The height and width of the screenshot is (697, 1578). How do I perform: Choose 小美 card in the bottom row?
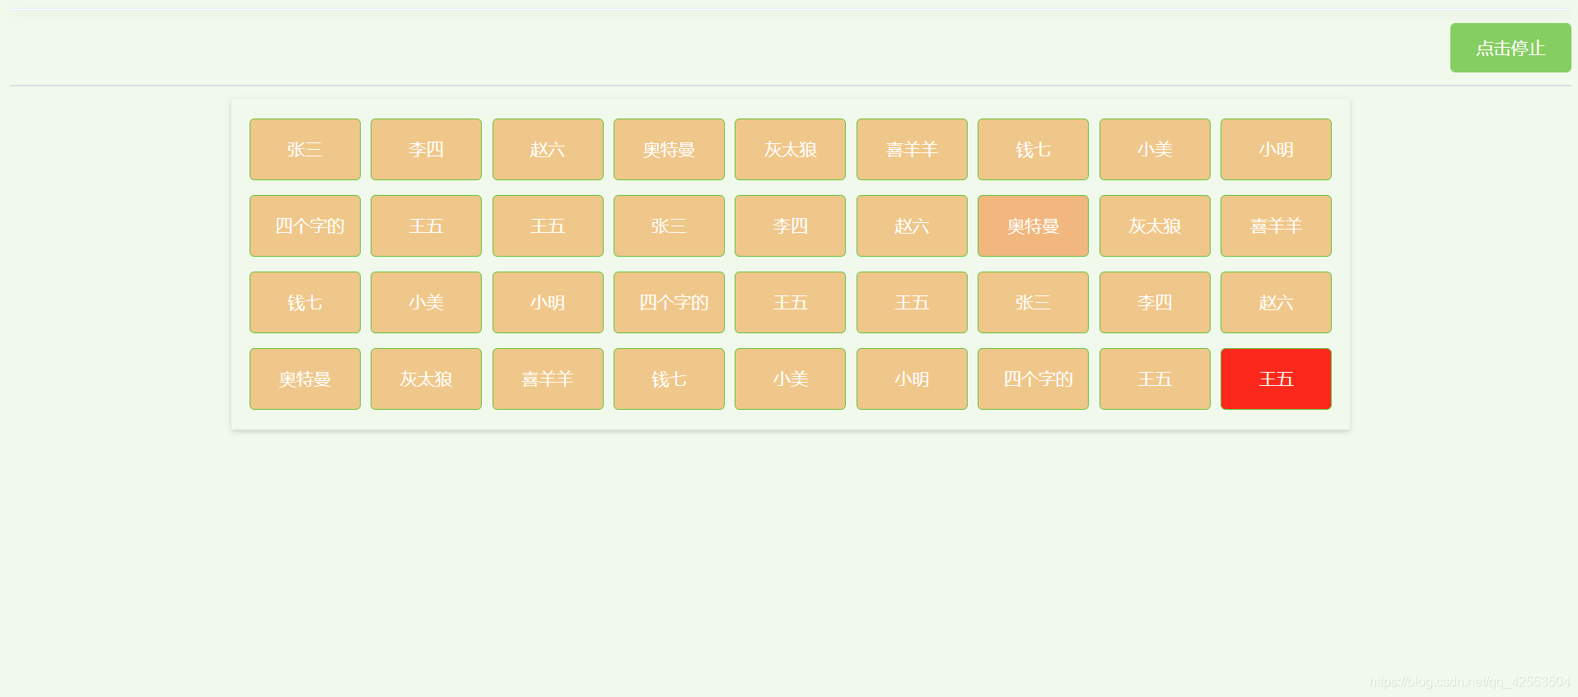pyautogui.click(x=790, y=379)
